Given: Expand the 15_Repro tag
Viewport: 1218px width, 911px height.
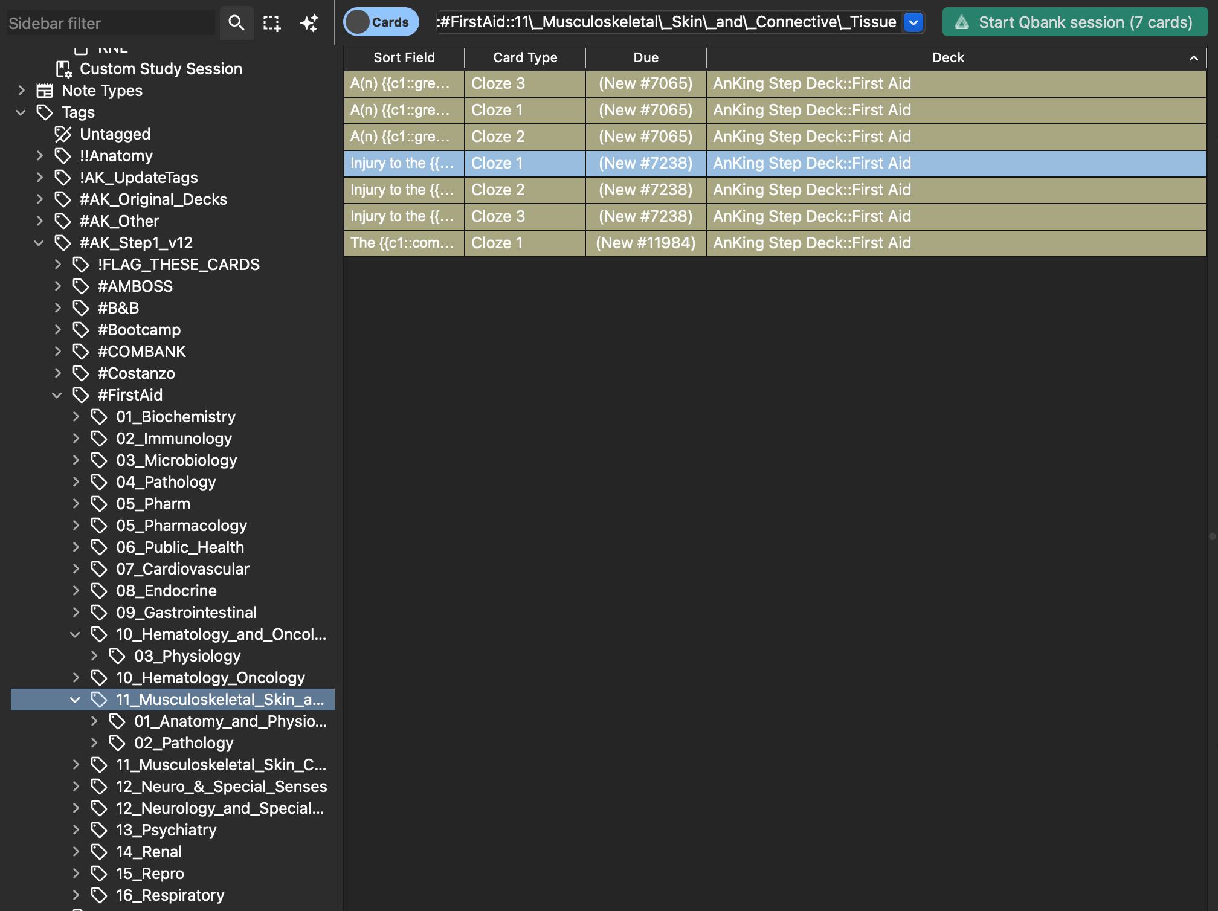Looking at the screenshot, I should 76,874.
